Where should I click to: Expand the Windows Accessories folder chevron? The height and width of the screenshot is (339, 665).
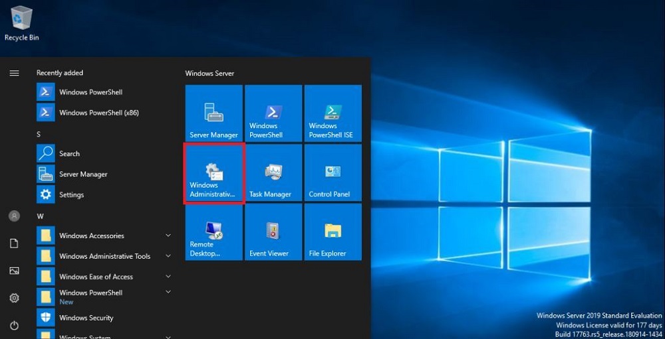click(x=168, y=236)
